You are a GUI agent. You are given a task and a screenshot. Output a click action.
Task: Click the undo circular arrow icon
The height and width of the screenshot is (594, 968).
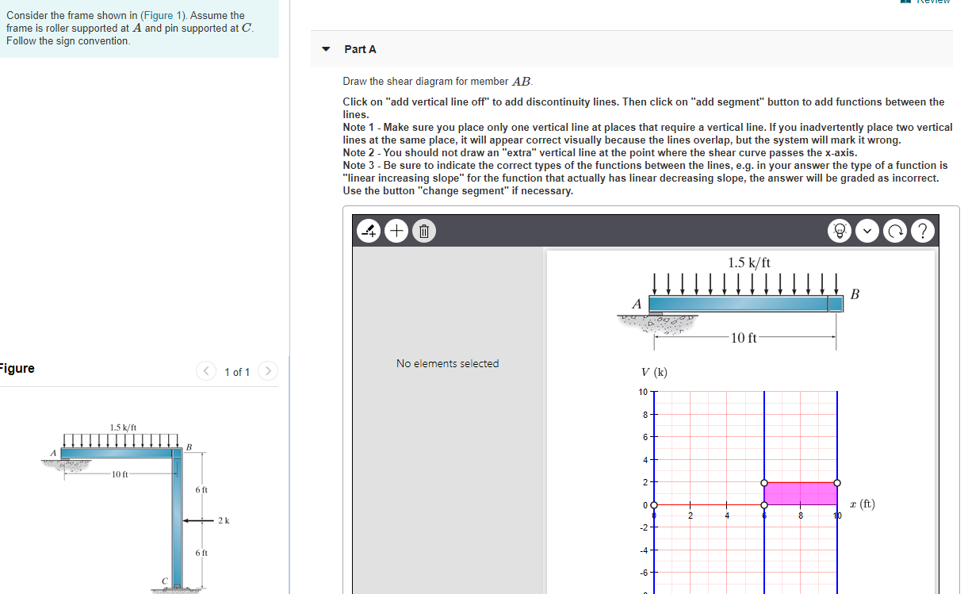[x=895, y=231]
